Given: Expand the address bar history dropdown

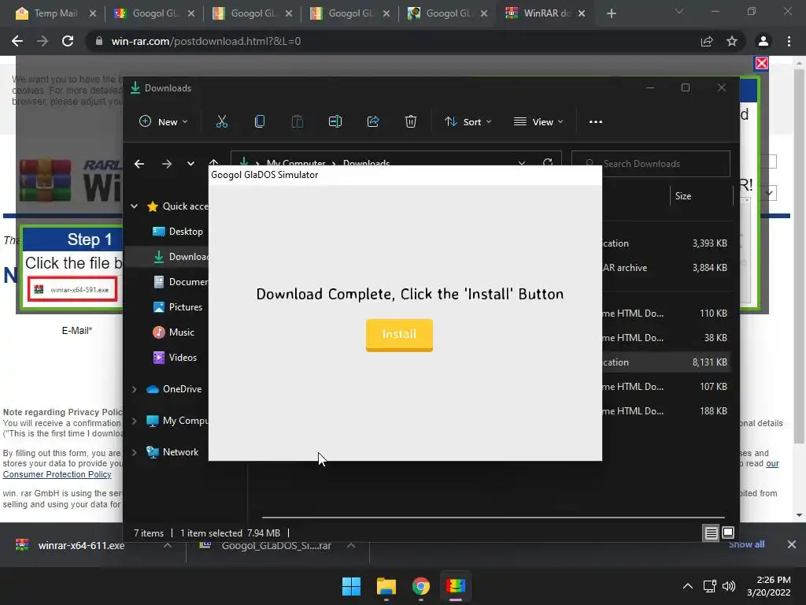Looking at the screenshot, I should click(522, 162).
